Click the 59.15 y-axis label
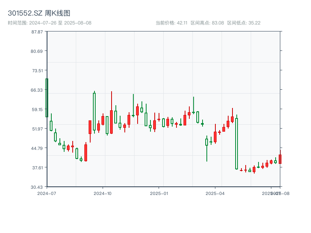Viewport: 311px width, 233px height. pos(37,110)
